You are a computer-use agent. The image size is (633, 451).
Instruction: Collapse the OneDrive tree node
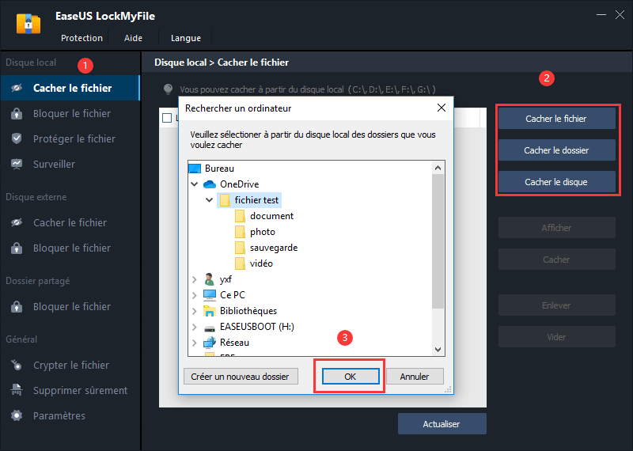click(x=194, y=184)
